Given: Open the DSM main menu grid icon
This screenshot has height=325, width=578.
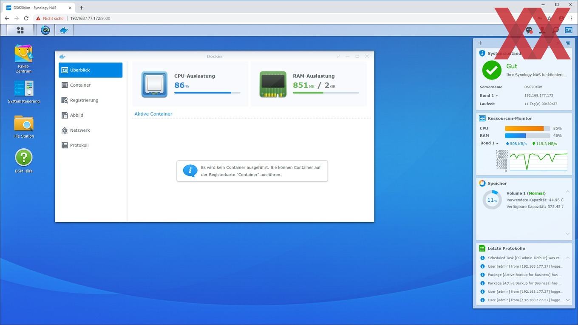Looking at the screenshot, I should coord(20,30).
